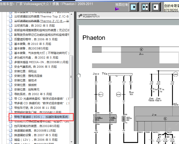Click document icon beside 安装位置：接地点

tap(11, 80)
